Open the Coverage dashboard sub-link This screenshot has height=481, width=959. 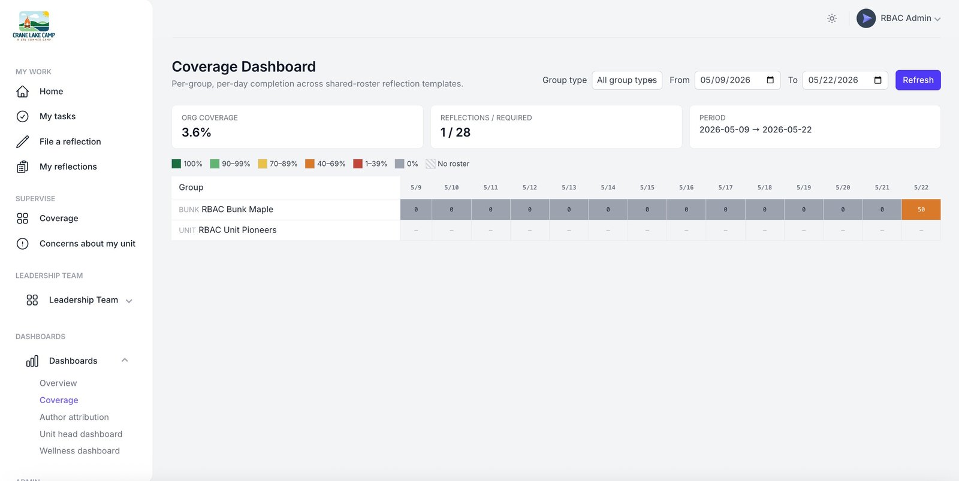[59, 400]
